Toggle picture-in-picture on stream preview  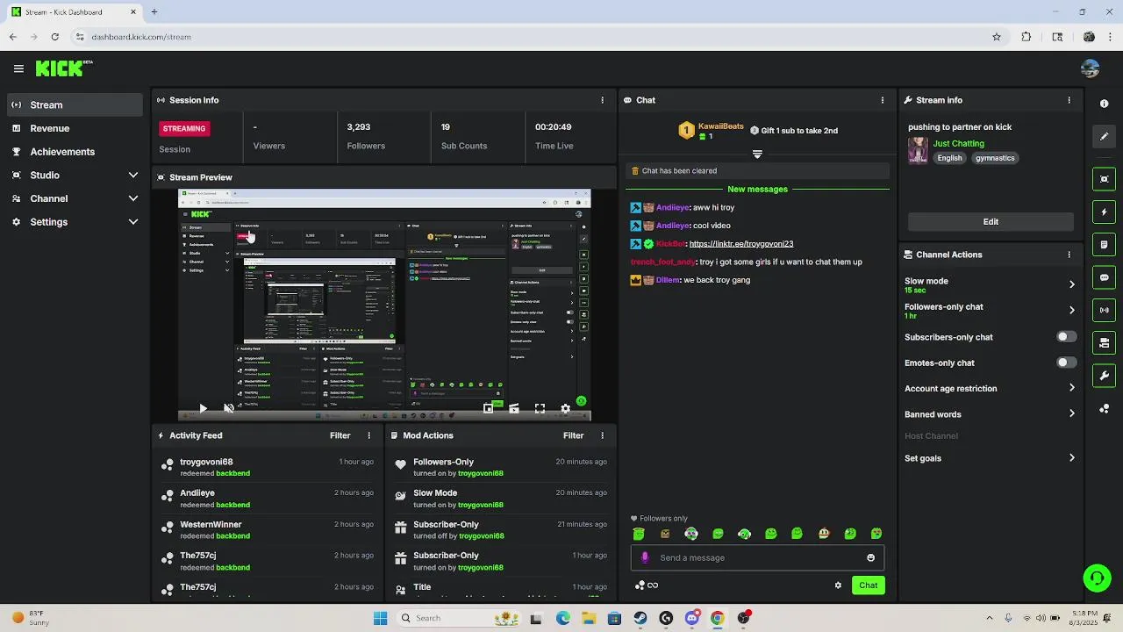pyautogui.click(x=489, y=408)
